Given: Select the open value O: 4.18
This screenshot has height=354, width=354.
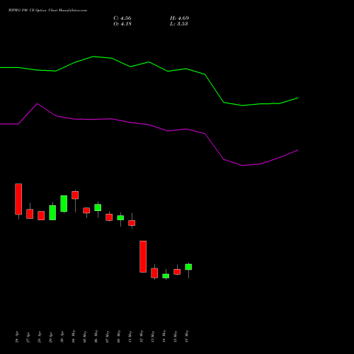Looking at the screenshot, I should [x=122, y=24].
